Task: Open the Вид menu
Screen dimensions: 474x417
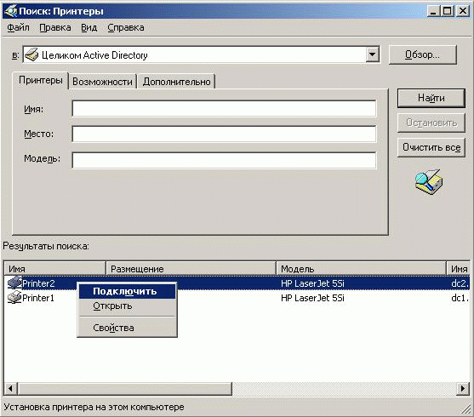Action: click(x=89, y=27)
